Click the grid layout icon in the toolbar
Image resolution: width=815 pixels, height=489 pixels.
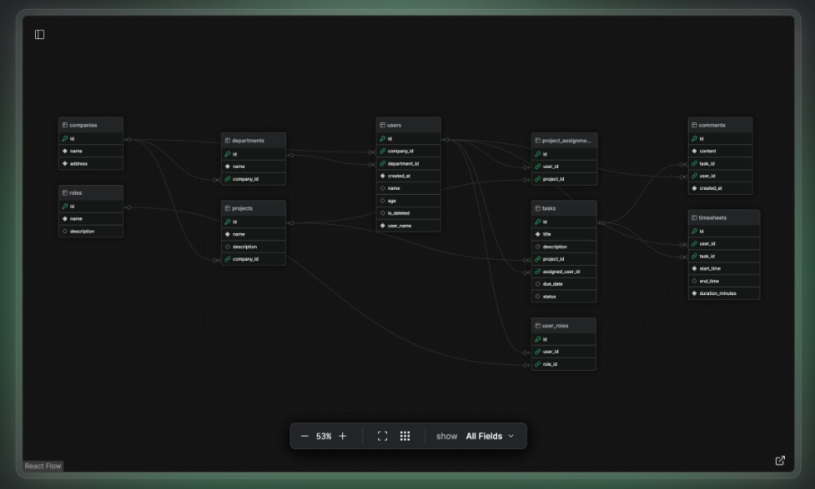(x=405, y=436)
